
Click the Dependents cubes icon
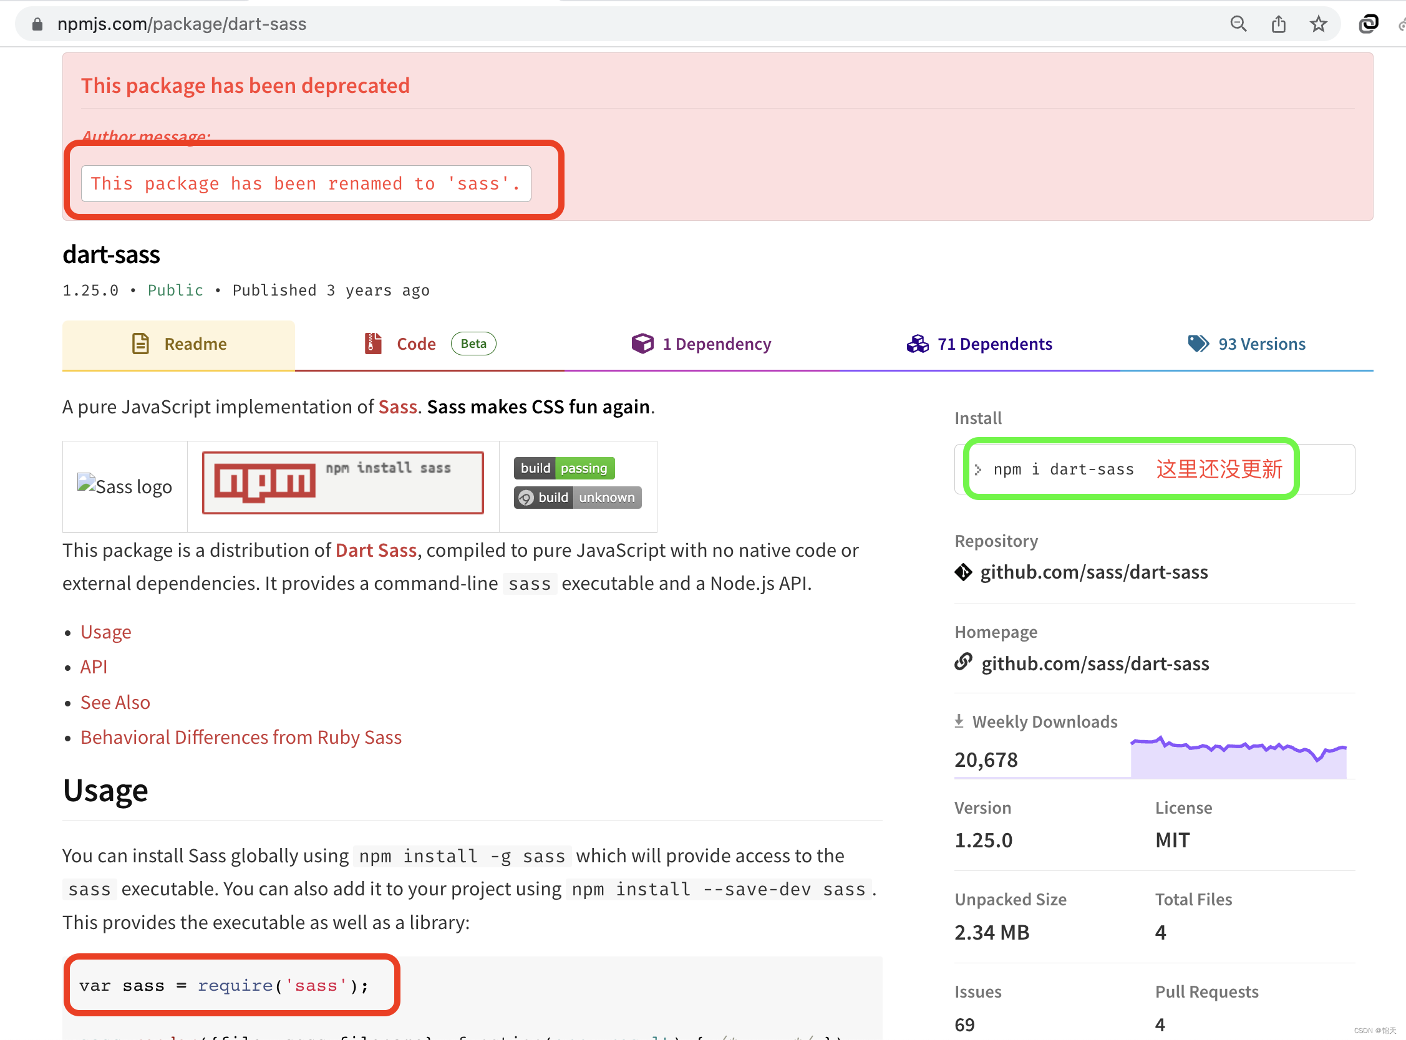tap(918, 344)
